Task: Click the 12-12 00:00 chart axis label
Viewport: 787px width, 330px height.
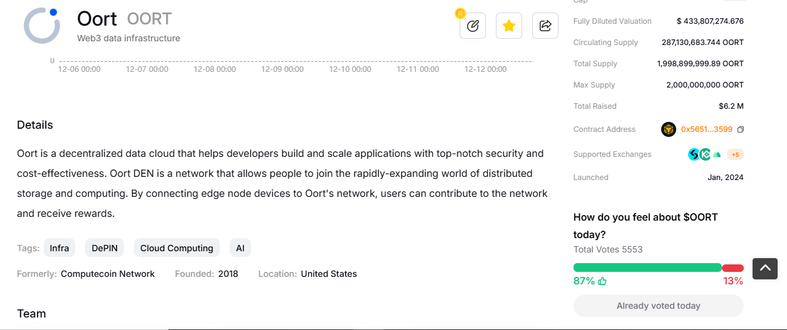Action: 485,69
